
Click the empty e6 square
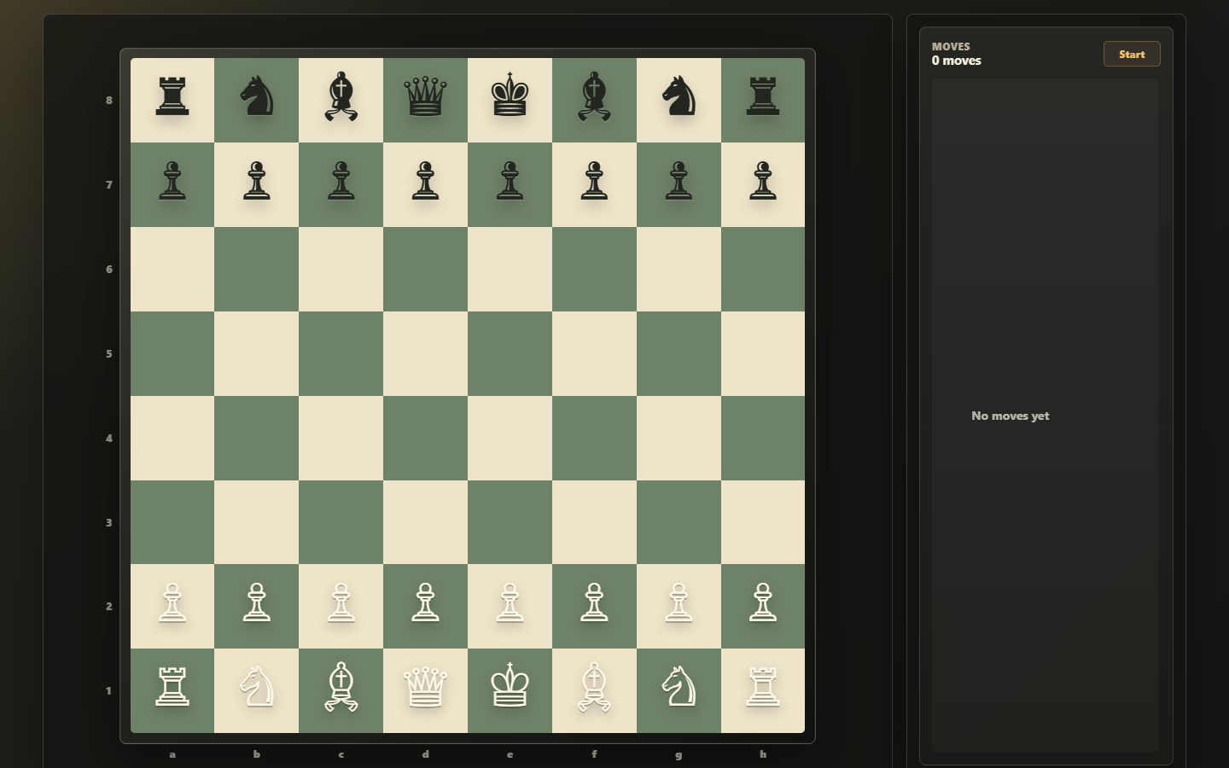click(x=510, y=269)
